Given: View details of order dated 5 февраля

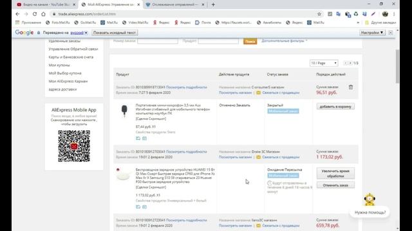Looking at the screenshot, I should (x=187, y=87).
